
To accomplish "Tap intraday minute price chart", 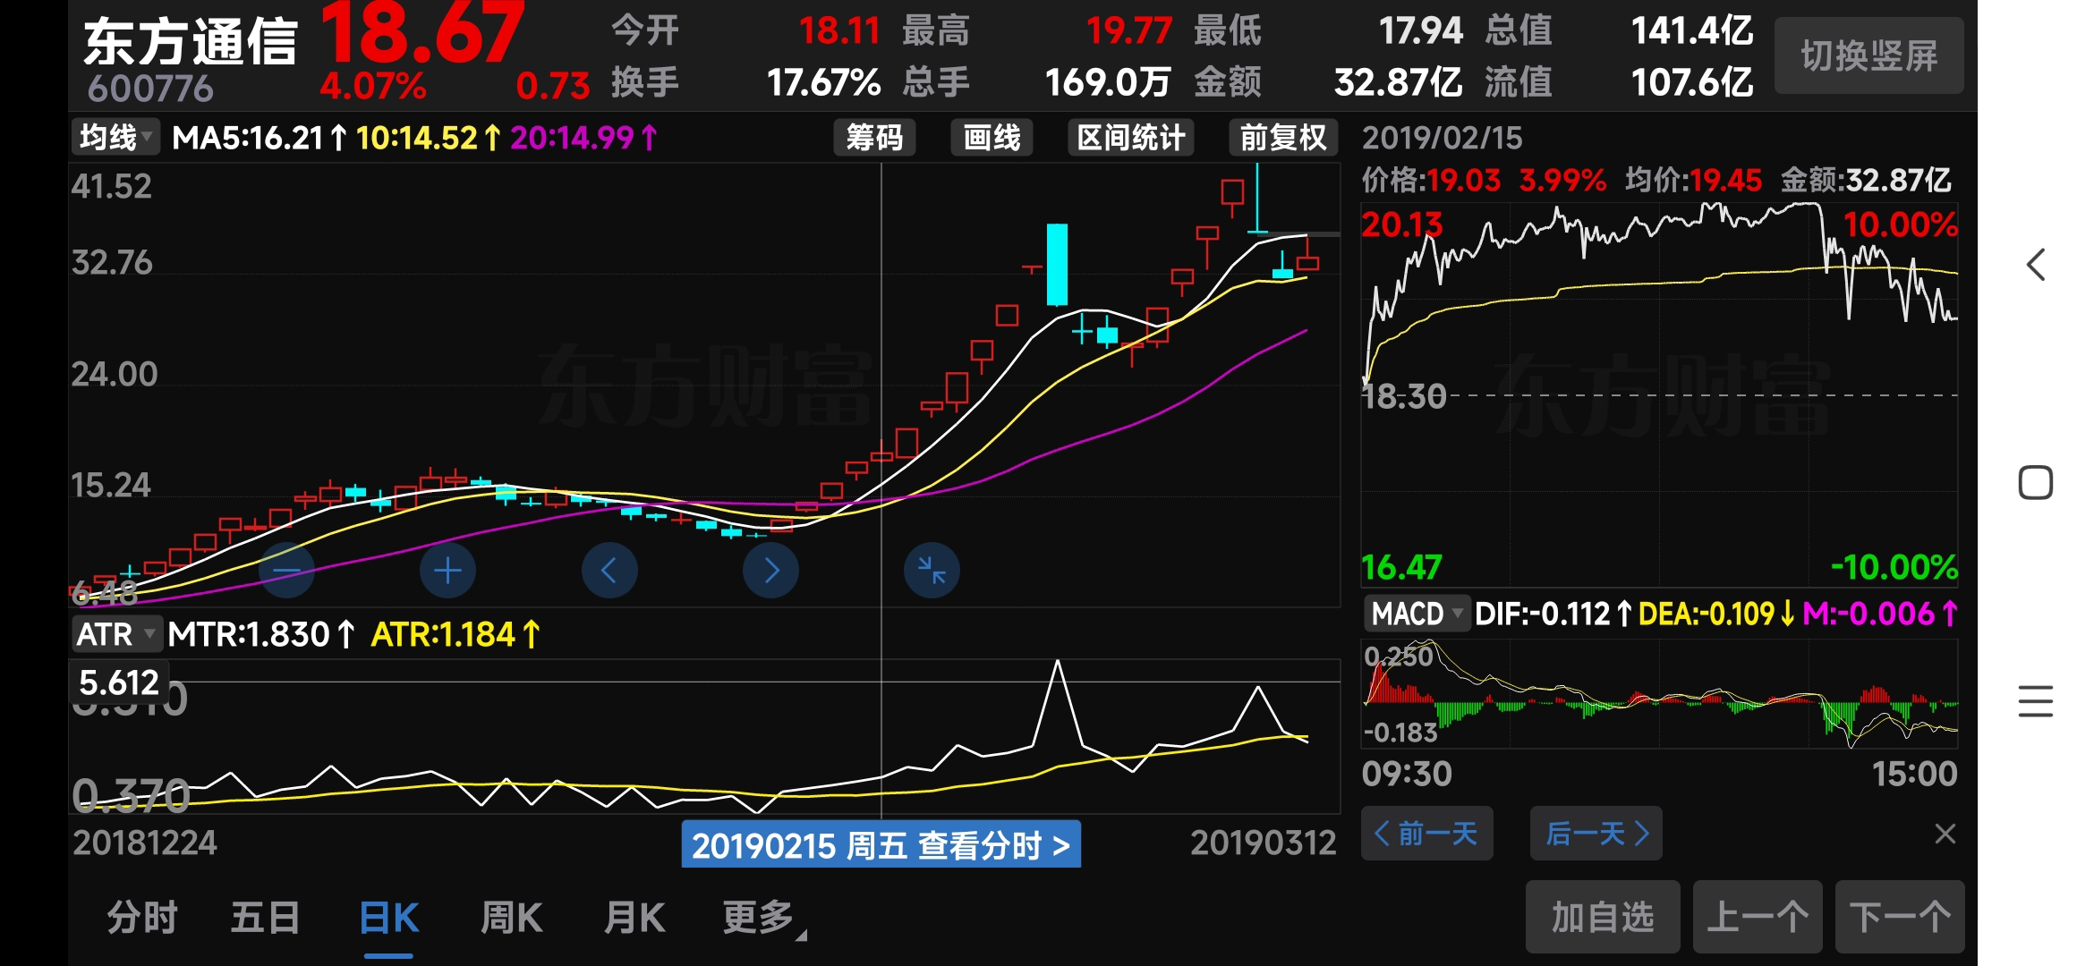I will click(x=1660, y=394).
